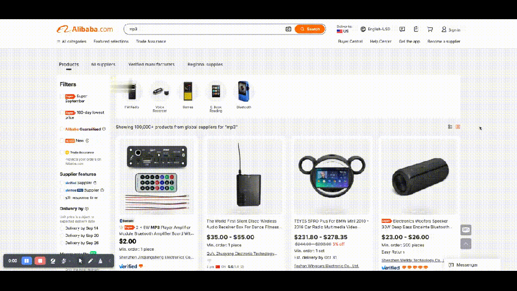Tick the Delivery by Sep 14 option
This screenshot has width=517, height=291.
(x=62, y=228)
